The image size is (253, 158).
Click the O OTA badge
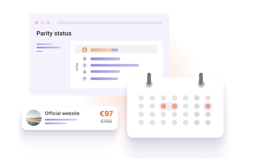85,72
